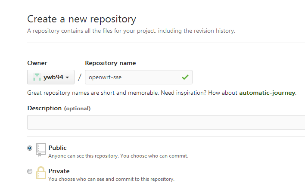Click the Public repository book icon

point(41,150)
